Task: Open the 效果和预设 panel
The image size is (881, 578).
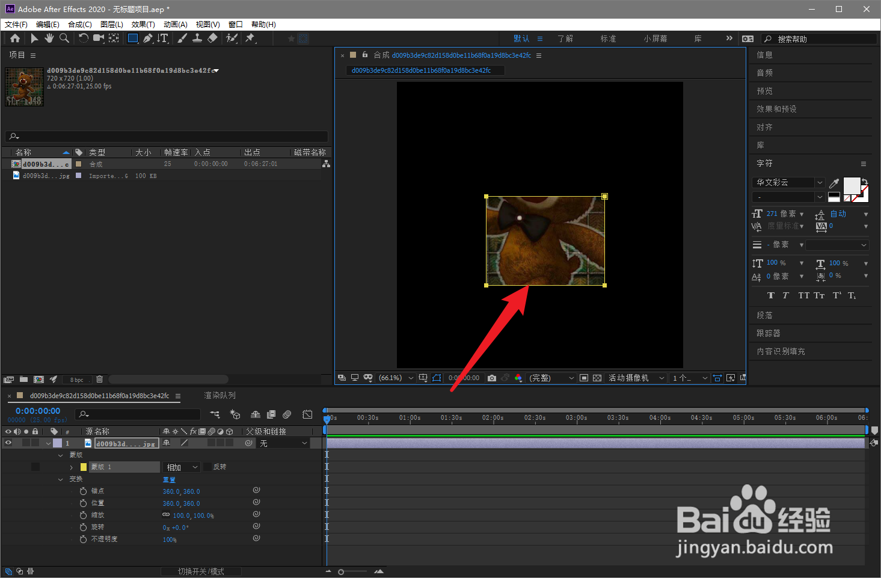Action: click(x=776, y=109)
